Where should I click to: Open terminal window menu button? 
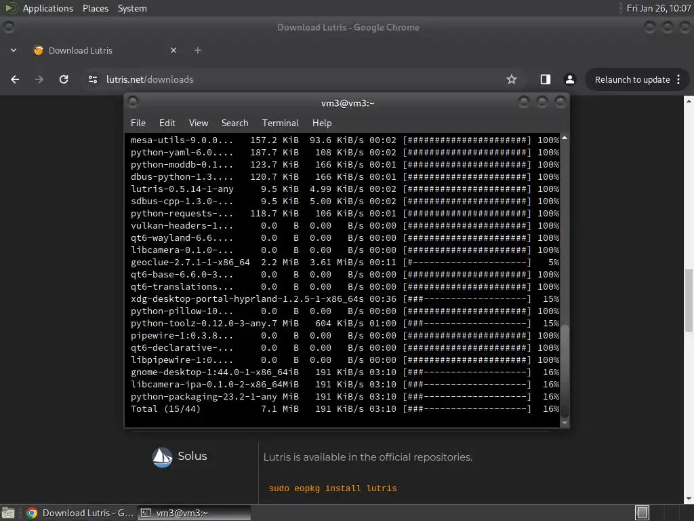(x=133, y=102)
